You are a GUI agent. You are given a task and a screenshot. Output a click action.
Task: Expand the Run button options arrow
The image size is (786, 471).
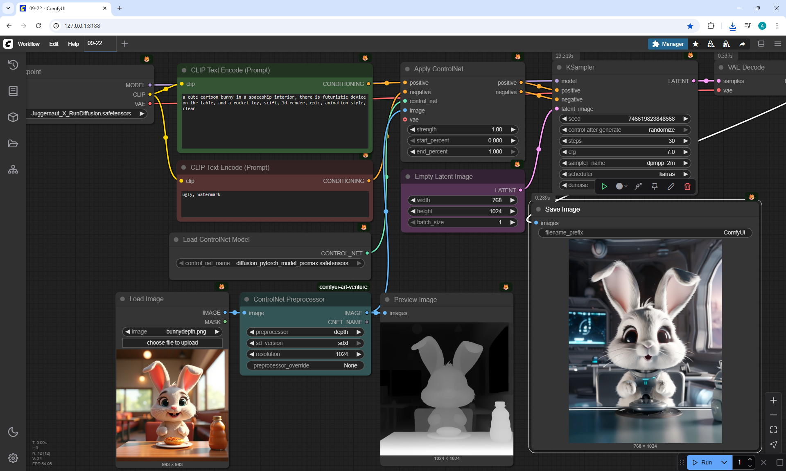click(724, 462)
